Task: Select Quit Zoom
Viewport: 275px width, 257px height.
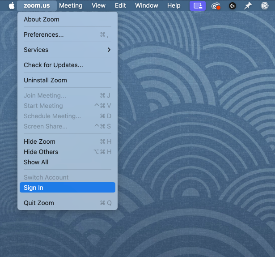Action: [x=68, y=203]
